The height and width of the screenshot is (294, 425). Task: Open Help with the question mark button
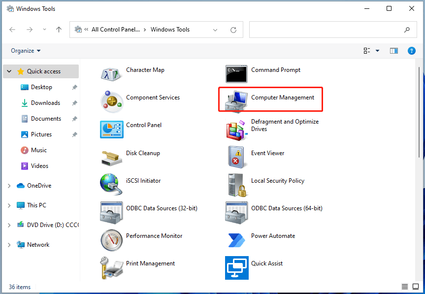(412, 50)
